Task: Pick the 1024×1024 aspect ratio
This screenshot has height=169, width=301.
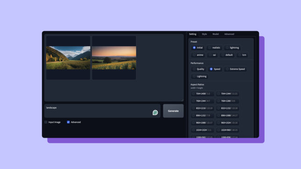Action: pyautogui.click(x=202, y=130)
